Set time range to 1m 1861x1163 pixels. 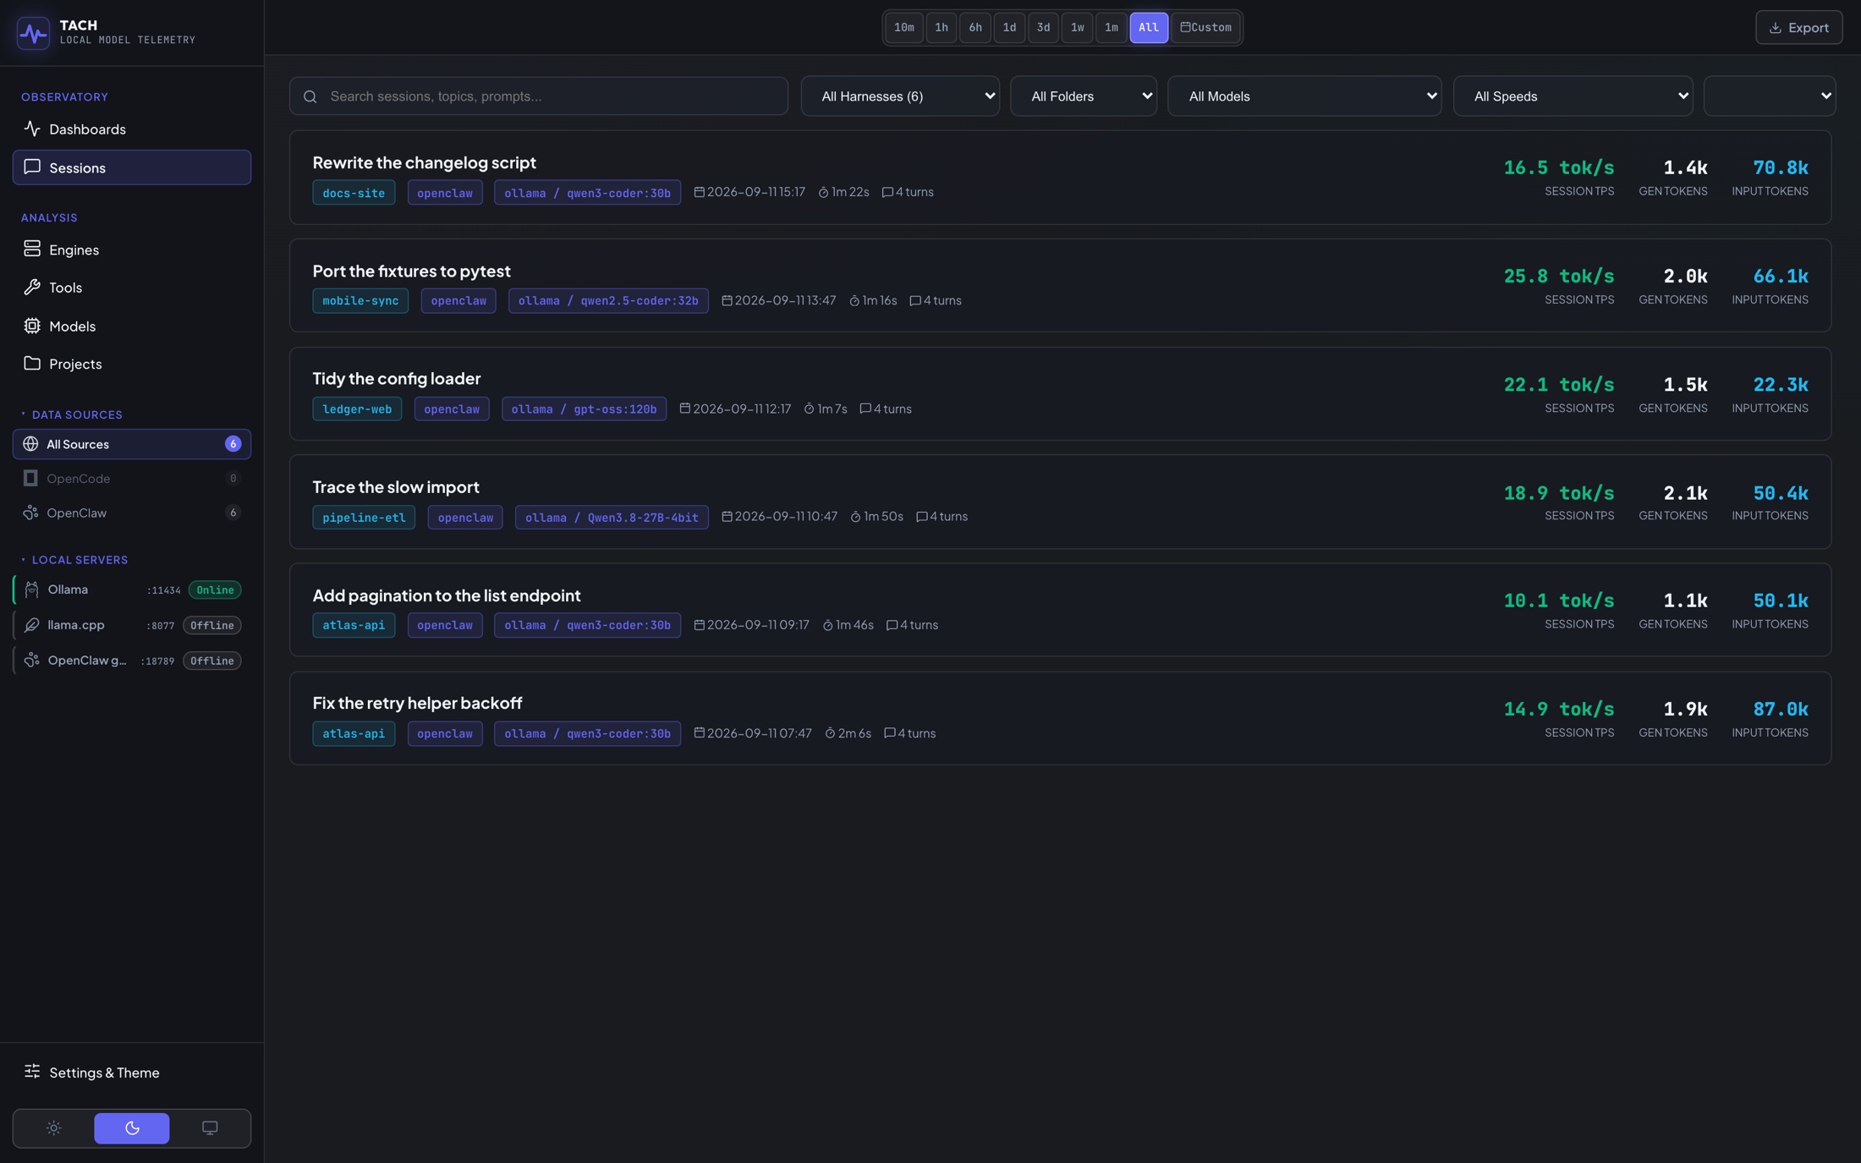[1111, 28]
